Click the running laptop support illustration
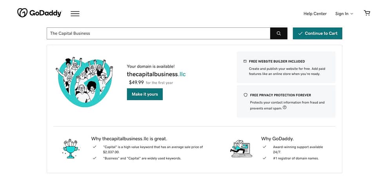The width and height of the screenshot is (389, 182). pyautogui.click(x=241, y=148)
